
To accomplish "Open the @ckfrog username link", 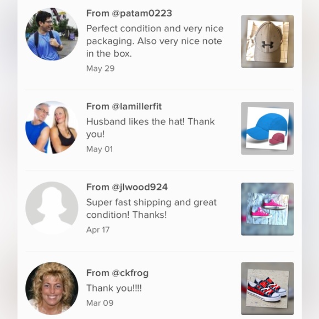I will [130, 273].
